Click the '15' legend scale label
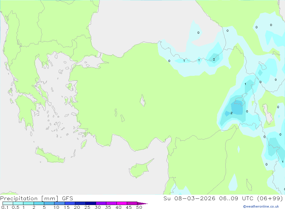The width and height of the screenshot is (285, 209). [67, 207]
